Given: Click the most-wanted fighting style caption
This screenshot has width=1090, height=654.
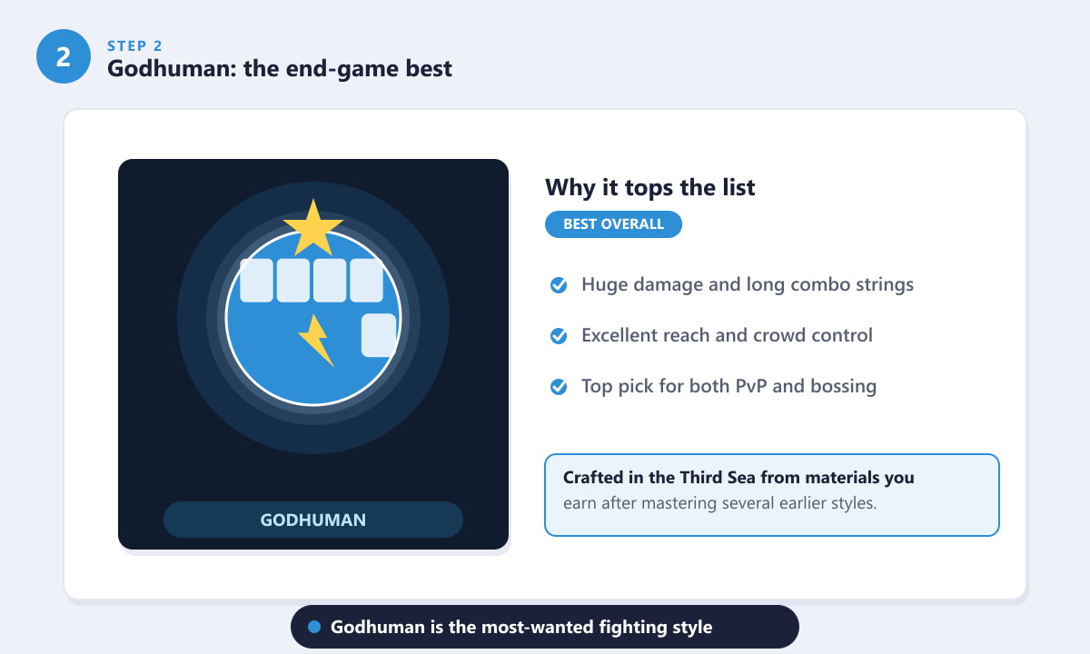Looking at the screenshot, I should pos(521,627).
